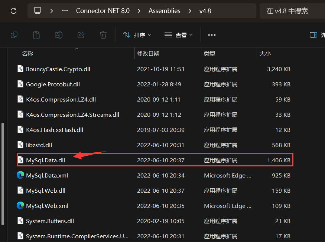This screenshot has height=242, width=325.
Task: Click the 1,406 KB size cell
Action: [x=279, y=160]
